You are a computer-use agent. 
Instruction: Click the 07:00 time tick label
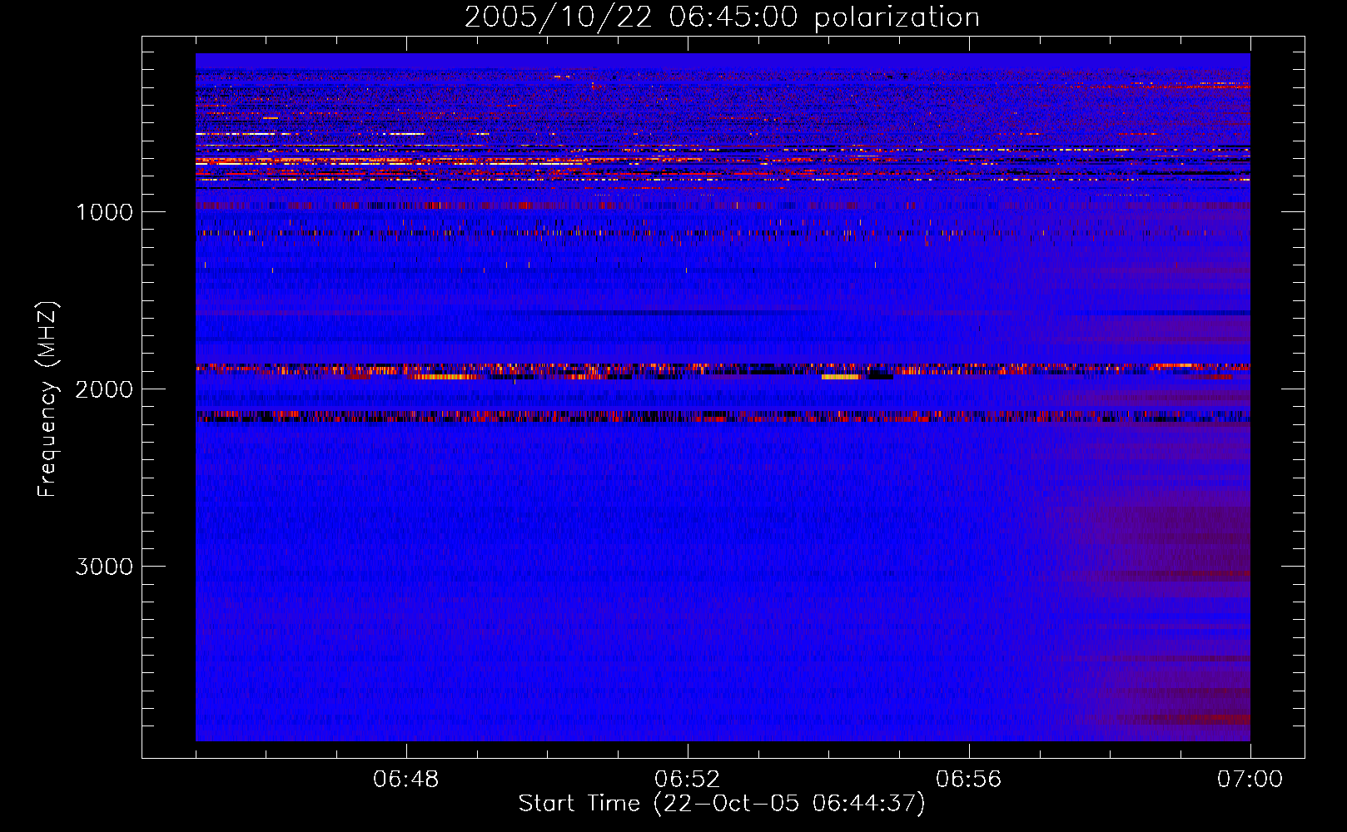[x=1250, y=780]
